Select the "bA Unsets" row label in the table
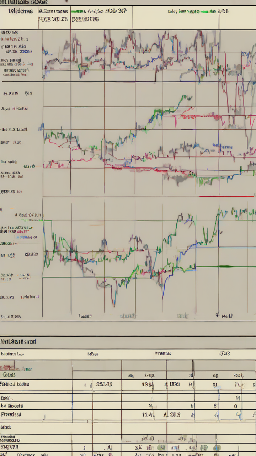Screen dimensions: 256x456 pos(12,406)
